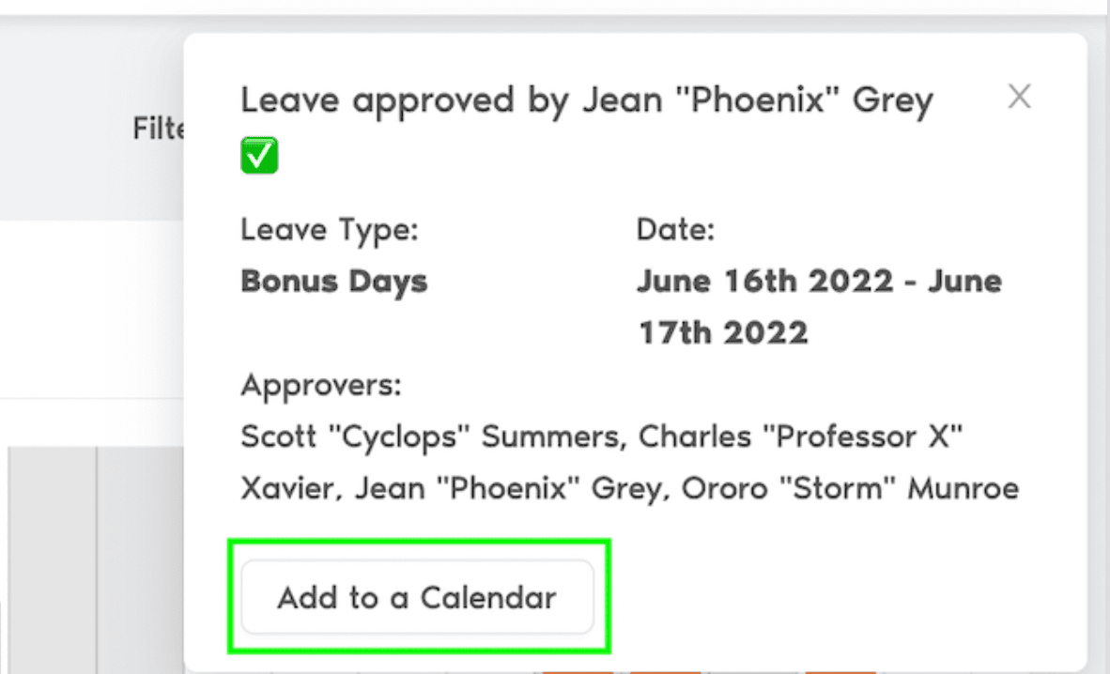The width and height of the screenshot is (1110, 674).
Task: Toggle the highlighted calendar export option
Action: point(417,597)
